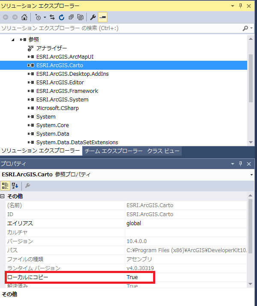Click the ランタイム バージョン value v4.0.30319

click(140, 268)
